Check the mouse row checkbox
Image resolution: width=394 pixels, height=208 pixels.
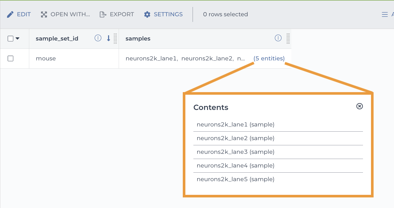click(x=11, y=59)
